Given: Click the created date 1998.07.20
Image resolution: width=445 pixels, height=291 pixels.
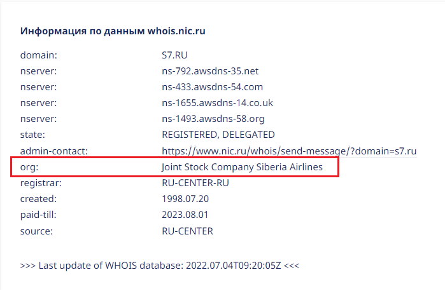Looking at the screenshot, I should click(x=185, y=199).
